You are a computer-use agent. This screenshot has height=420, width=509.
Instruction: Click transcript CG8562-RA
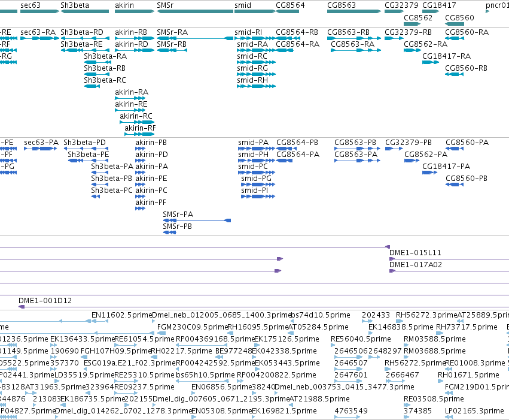click(426, 44)
